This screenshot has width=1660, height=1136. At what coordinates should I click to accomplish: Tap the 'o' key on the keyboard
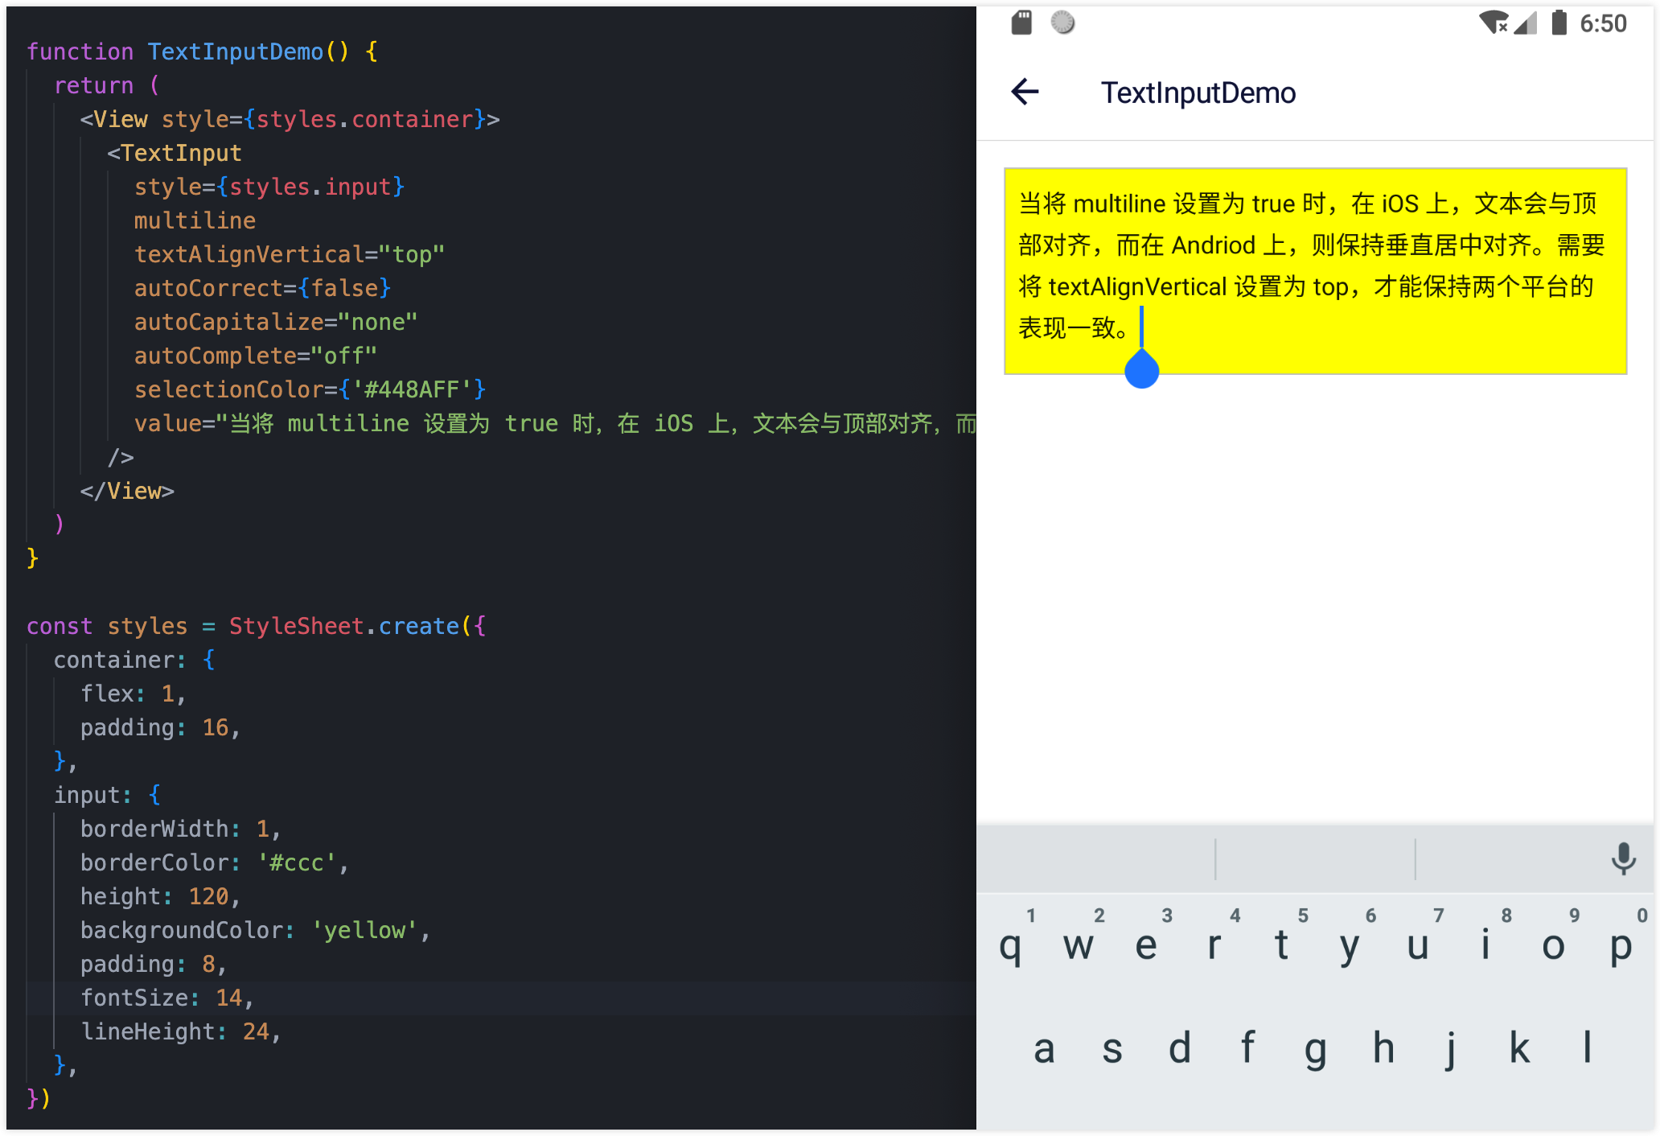1553,943
